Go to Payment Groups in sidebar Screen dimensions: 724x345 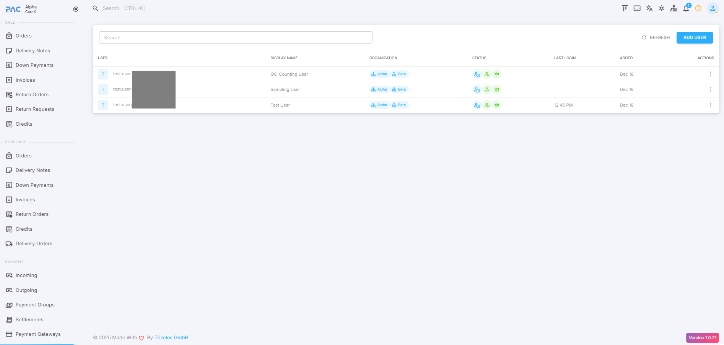(x=35, y=305)
